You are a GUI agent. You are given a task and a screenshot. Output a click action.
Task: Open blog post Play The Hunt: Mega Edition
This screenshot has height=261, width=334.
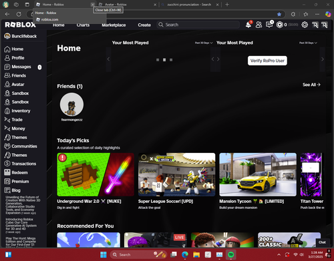click(20, 242)
